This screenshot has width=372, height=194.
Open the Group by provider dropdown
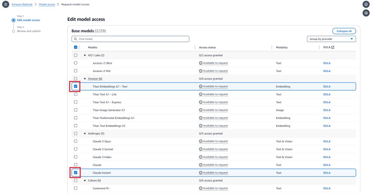[x=331, y=39]
